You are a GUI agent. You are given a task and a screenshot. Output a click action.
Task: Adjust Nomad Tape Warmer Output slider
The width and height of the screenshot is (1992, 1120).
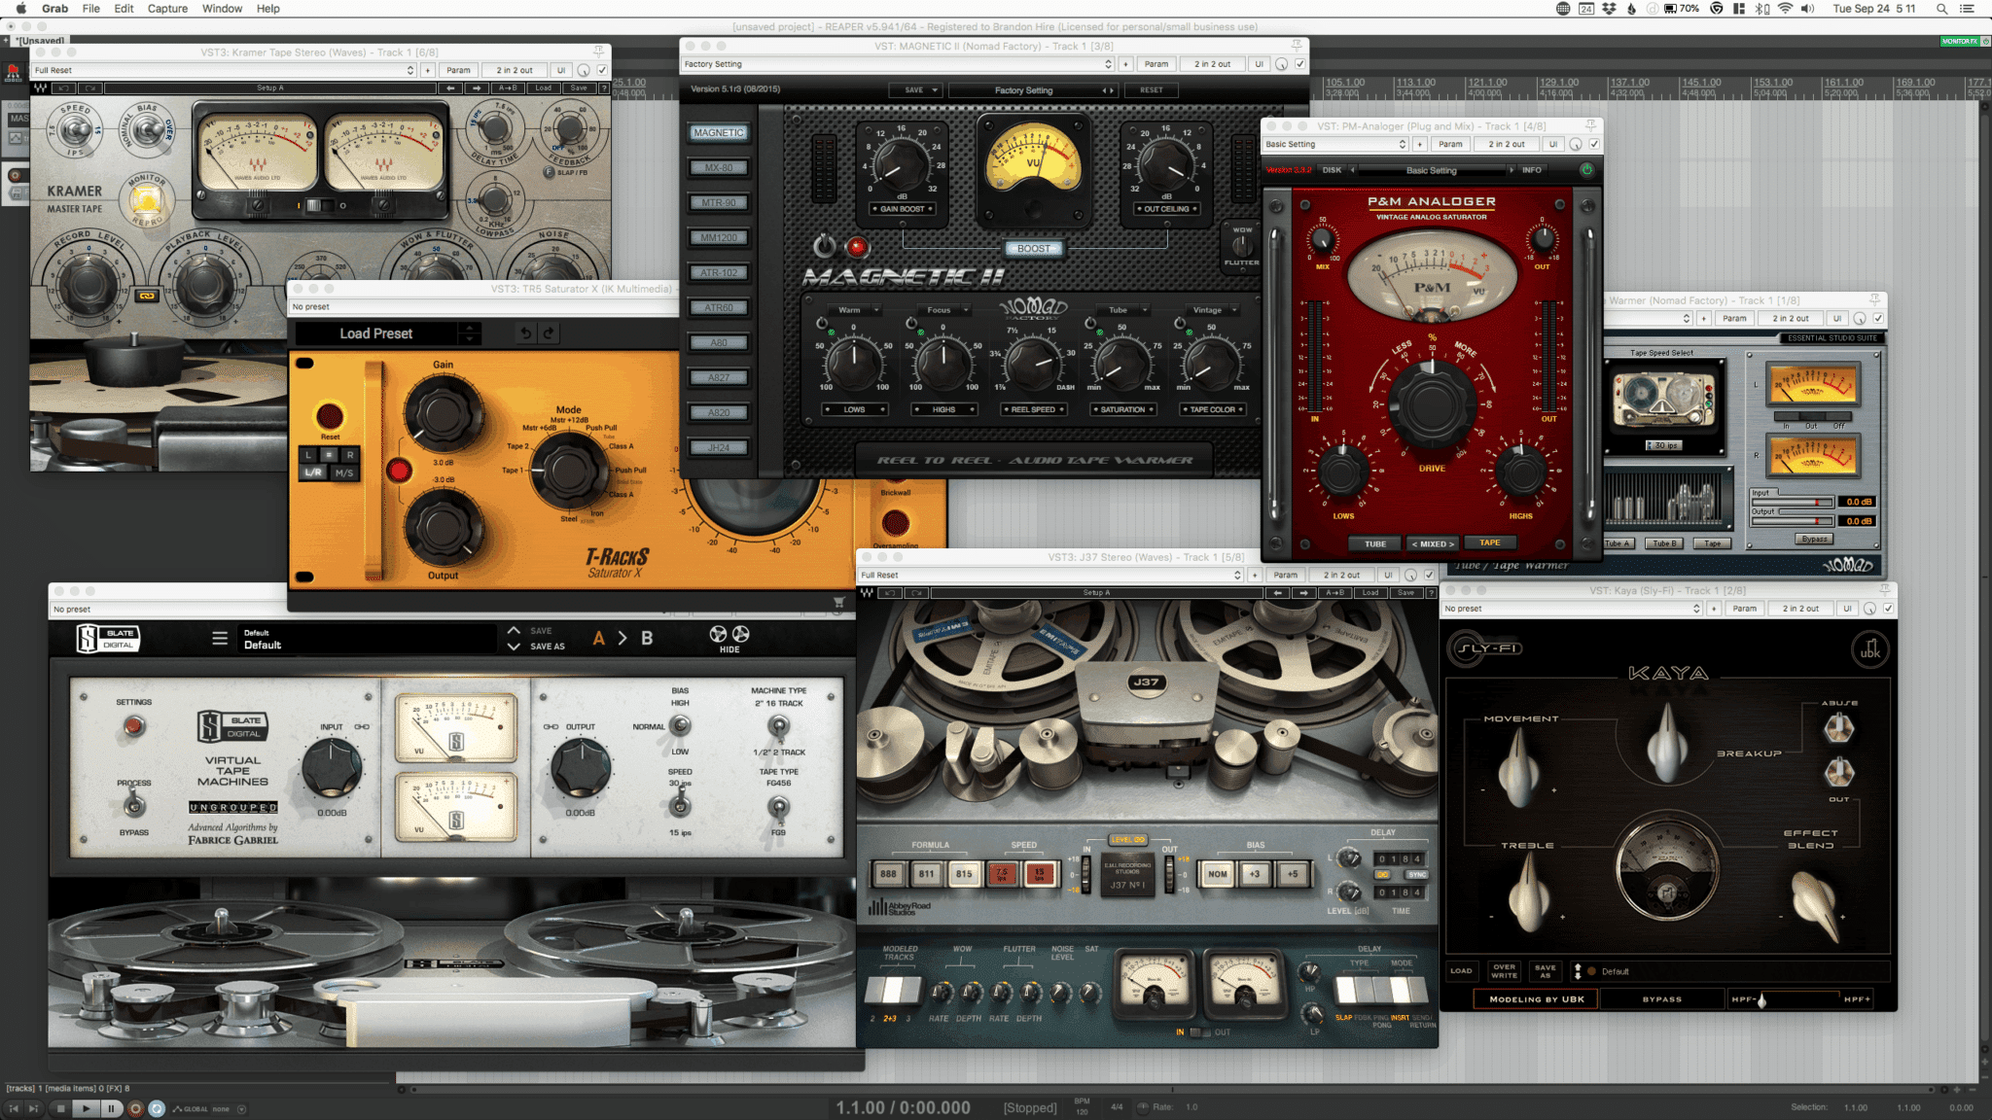coord(1792,520)
